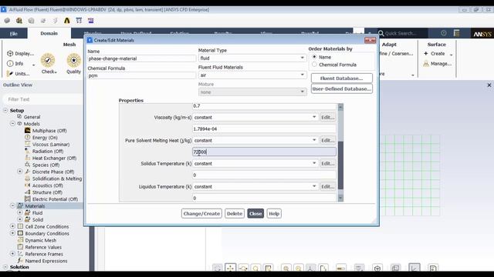494x277 pixels.
Task: Click the round icon right of Quick Search
Action: pos(444,33)
